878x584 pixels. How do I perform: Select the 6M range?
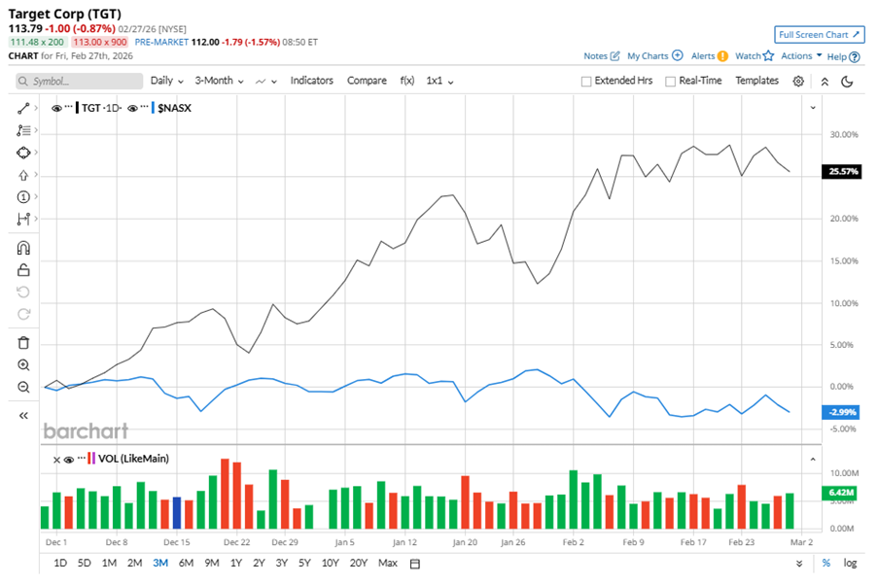186,563
